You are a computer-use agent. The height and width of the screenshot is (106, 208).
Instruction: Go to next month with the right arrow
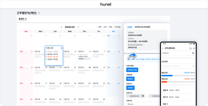78,27
